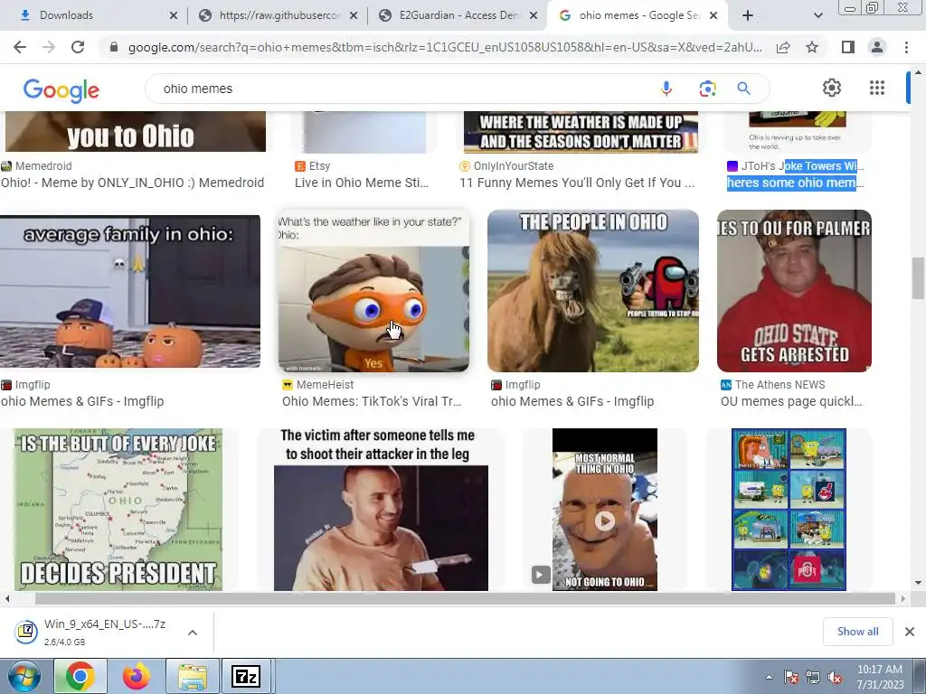Screen dimensions: 926x694
Task: Open File Explorer from the taskbar
Action: pyautogui.click(x=193, y=676)
